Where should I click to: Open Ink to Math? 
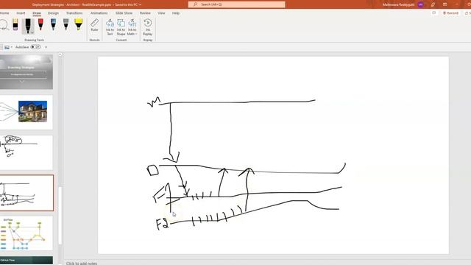click(132, 27)
